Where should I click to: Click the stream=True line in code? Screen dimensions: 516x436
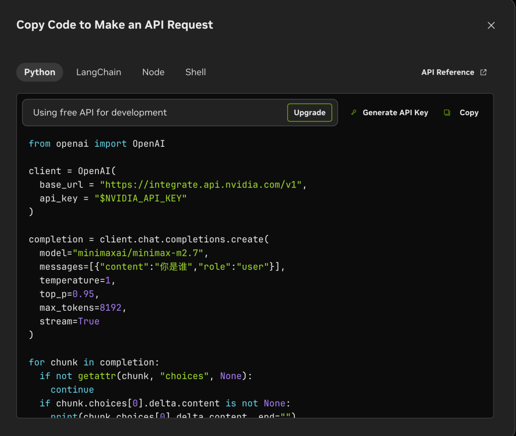(69, 321)
